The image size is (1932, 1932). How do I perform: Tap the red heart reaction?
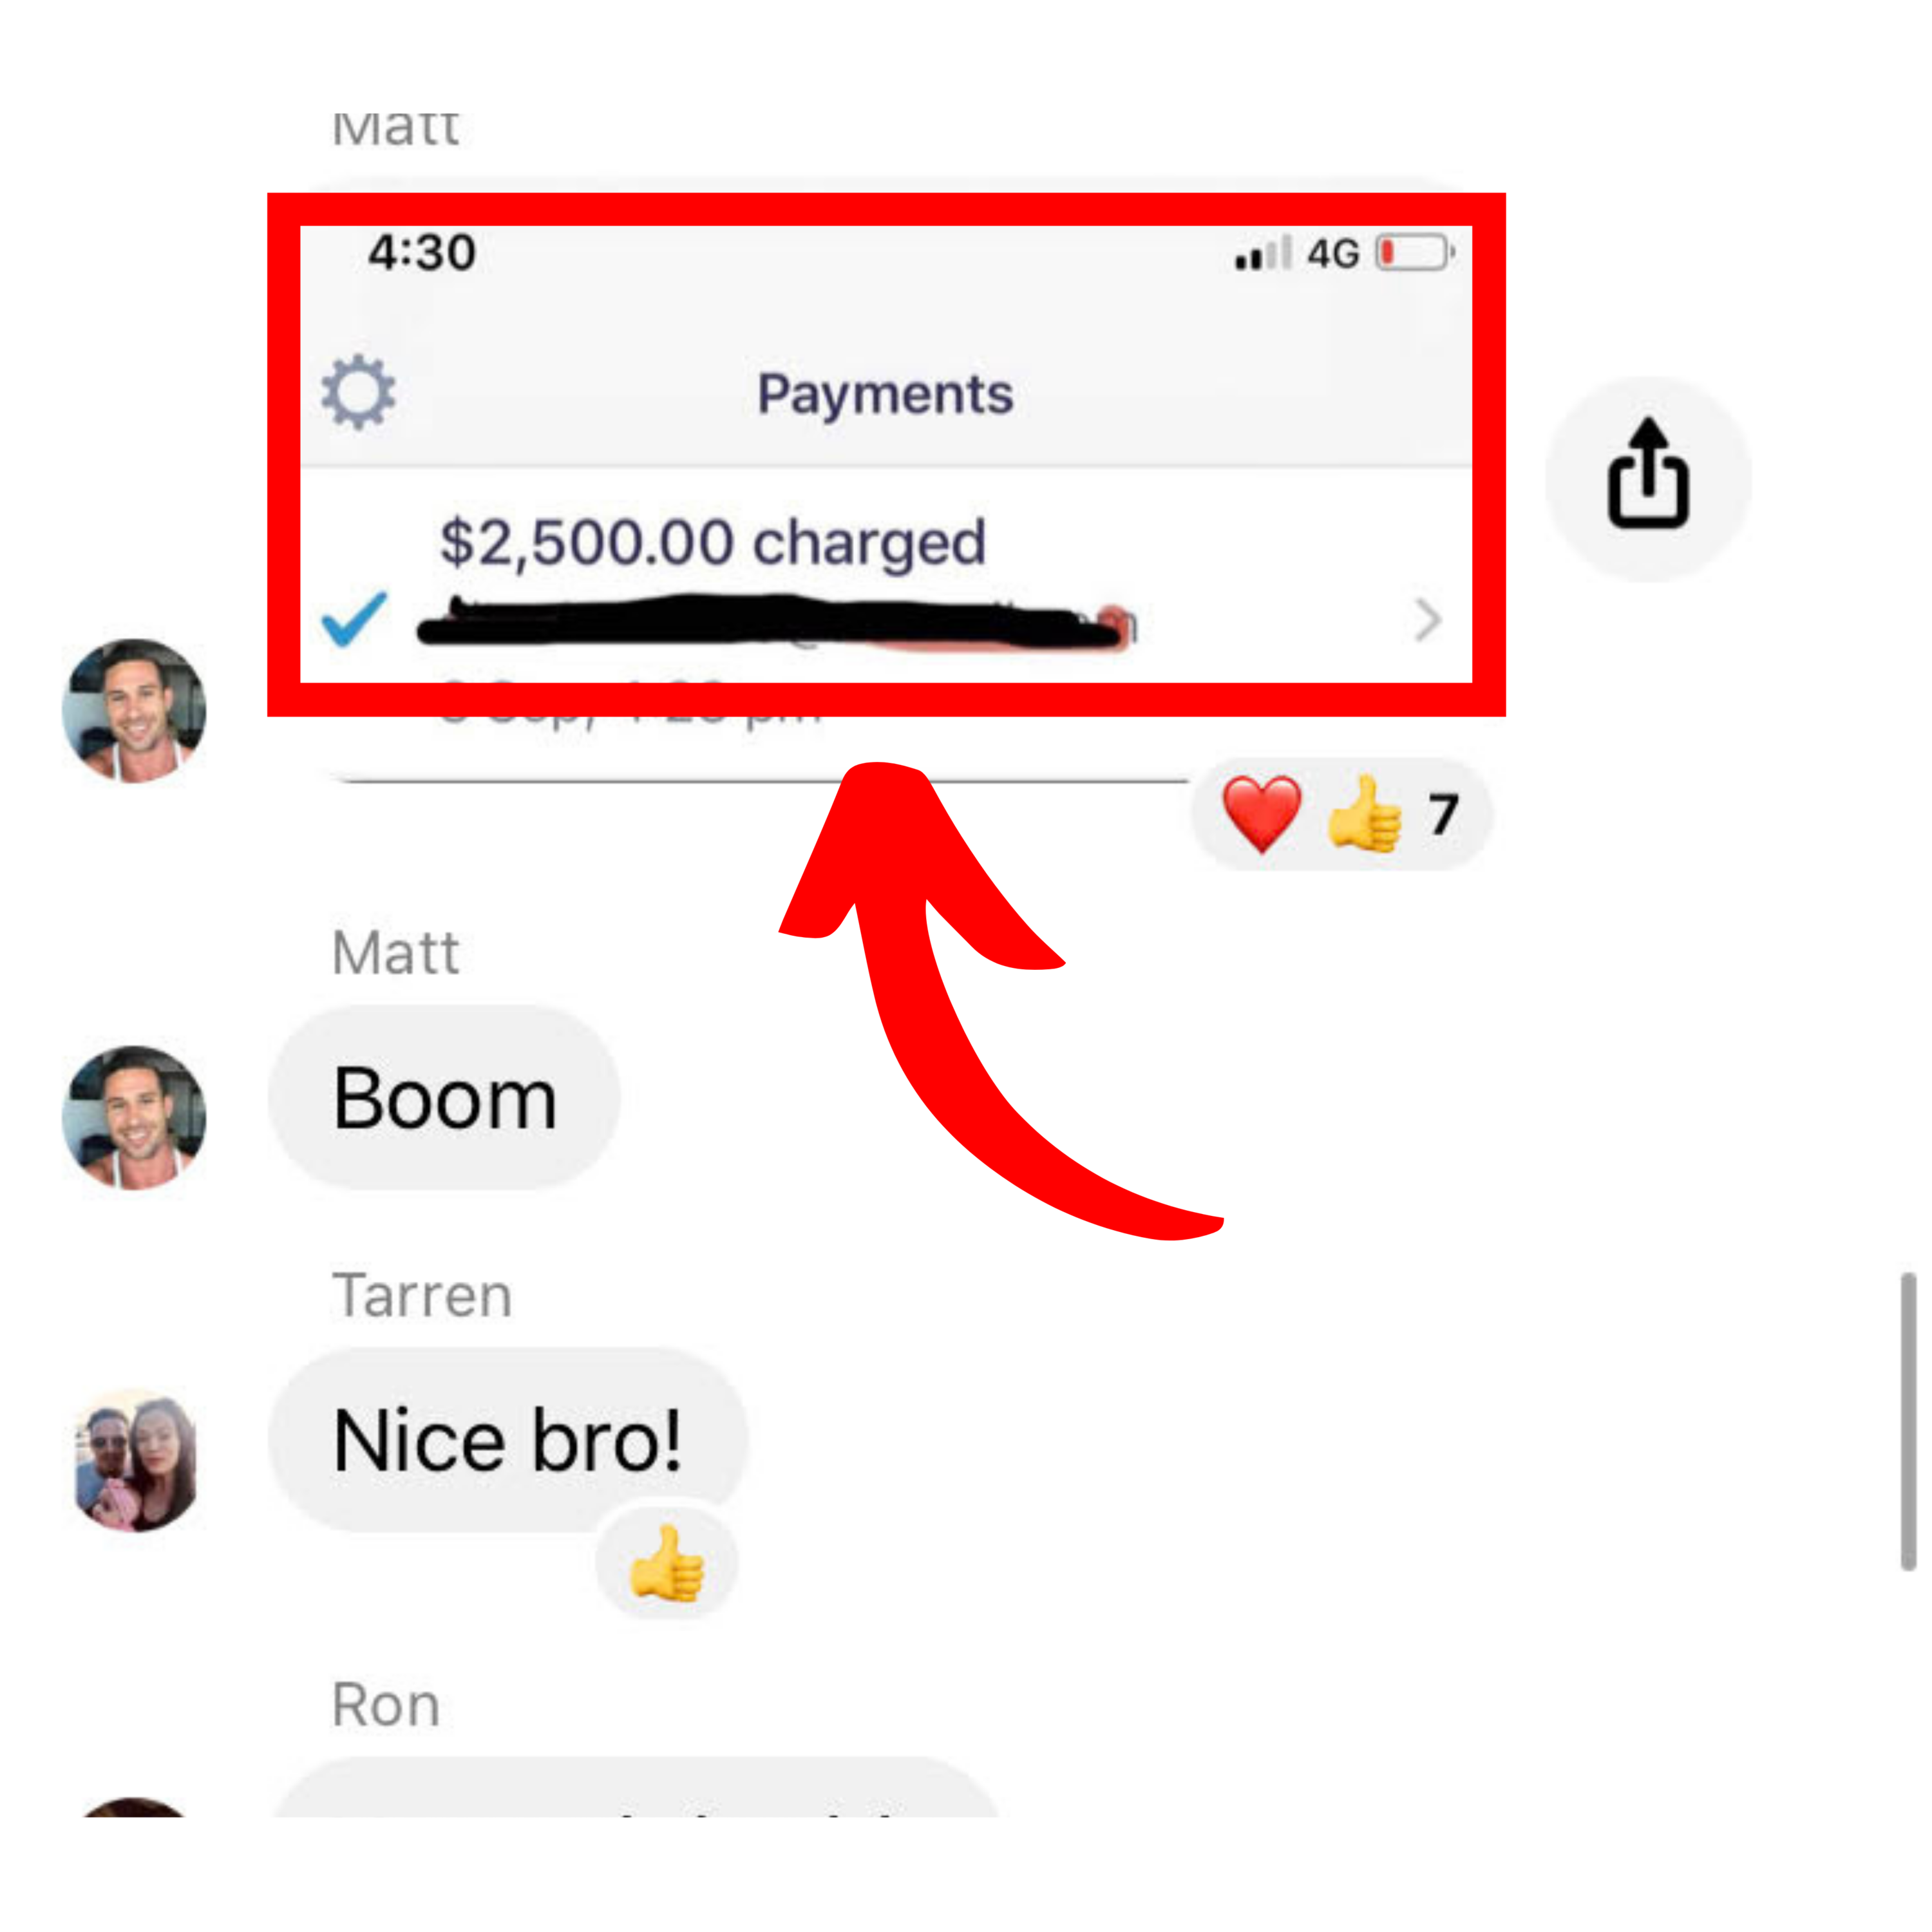(x=1262, y=814)
